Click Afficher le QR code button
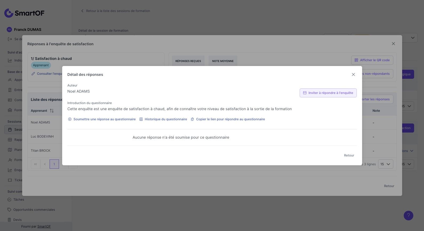The image size is (424, 231). [x=372, y=60]
